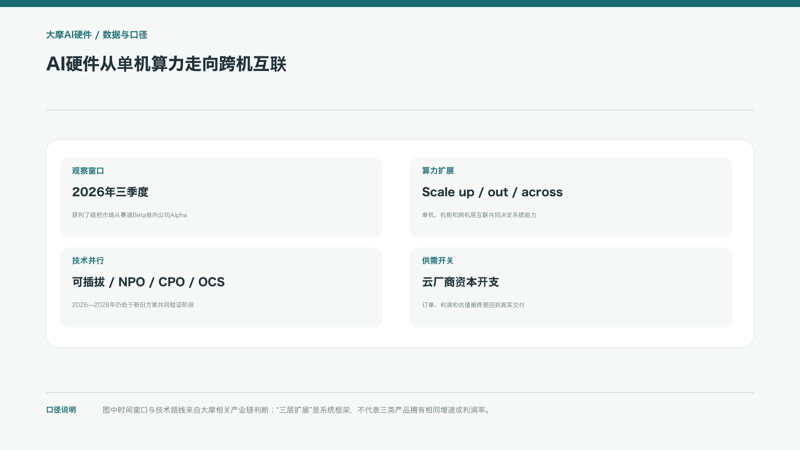Select the heading Scale up / out / across

tap(492, 192)
